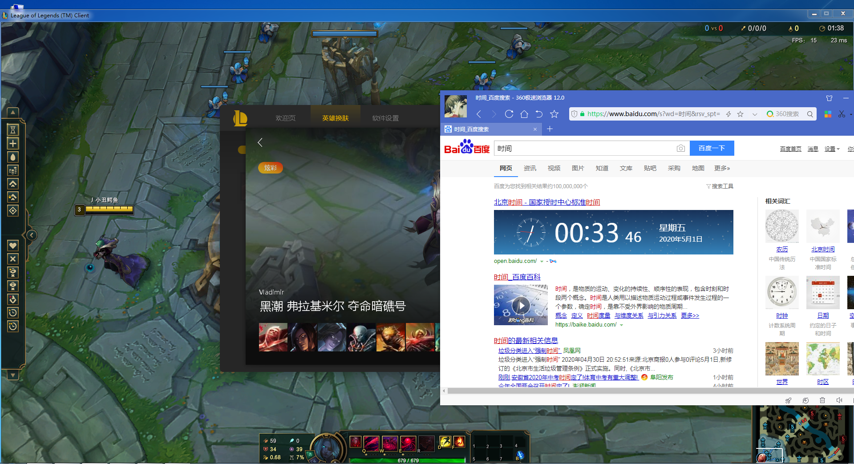Expand the address bar history dropdown

click(x=755, y=114)
